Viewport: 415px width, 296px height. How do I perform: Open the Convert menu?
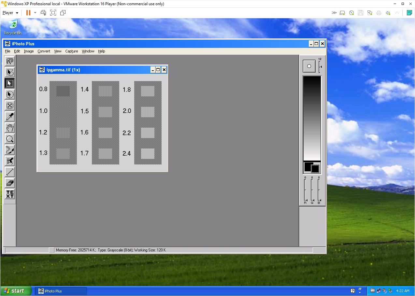pos(44,51)
